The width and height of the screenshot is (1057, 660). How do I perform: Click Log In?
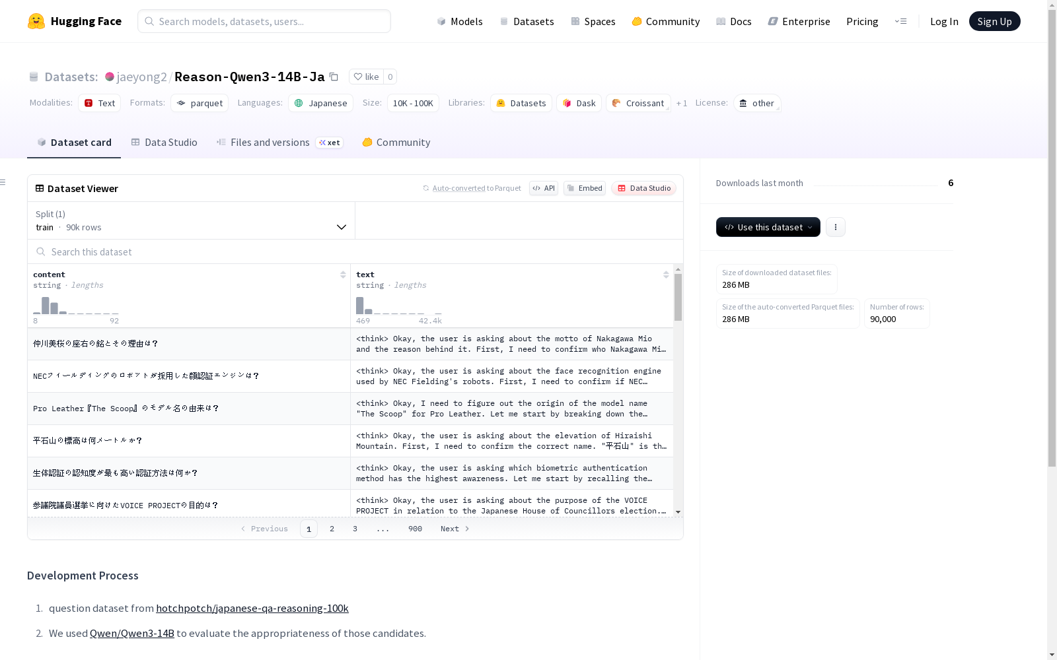[944, 21]
